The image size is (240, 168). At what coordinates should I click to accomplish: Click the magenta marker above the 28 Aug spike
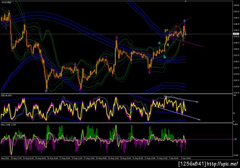tap(117, 37)
